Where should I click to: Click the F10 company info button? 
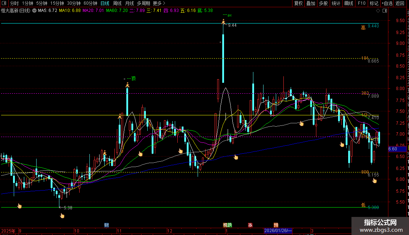(361, 3)
